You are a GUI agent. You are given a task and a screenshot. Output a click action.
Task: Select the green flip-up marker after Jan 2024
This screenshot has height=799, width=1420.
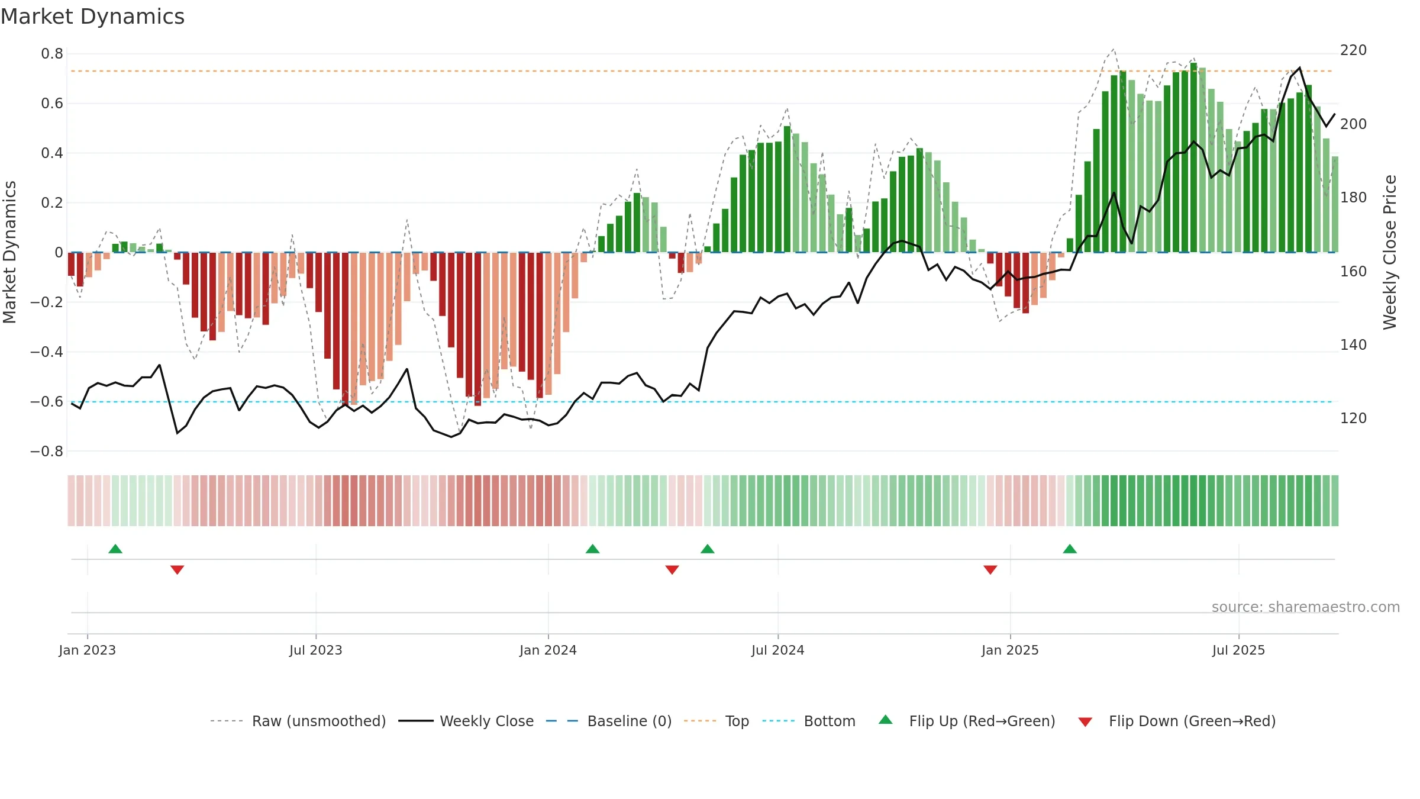pos(592,549)
